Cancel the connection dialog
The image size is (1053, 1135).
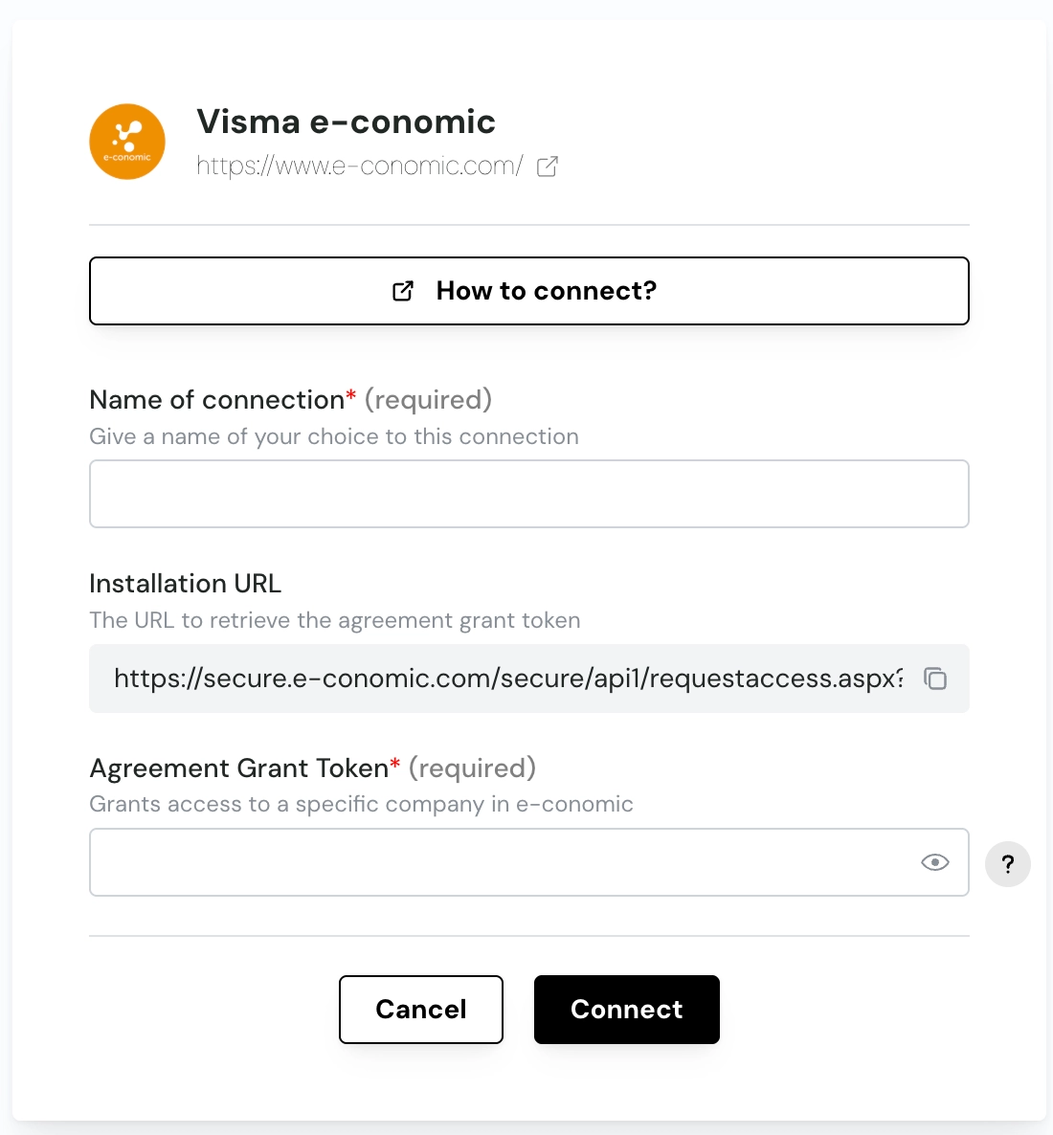pos(421,1010)
